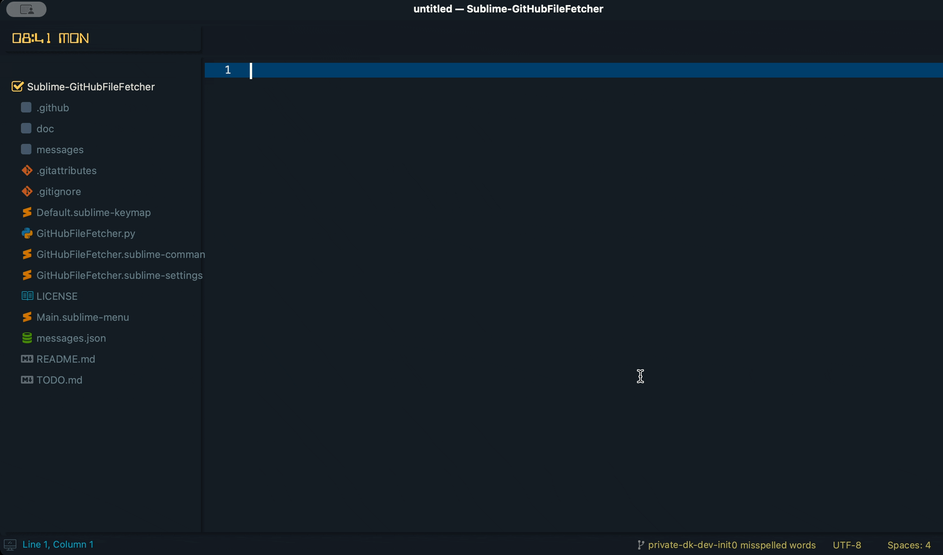The height and width of the screenshot is (555, 943).
Task: Click the book icon next to LICENSE
Action: [x=27, y=296]
